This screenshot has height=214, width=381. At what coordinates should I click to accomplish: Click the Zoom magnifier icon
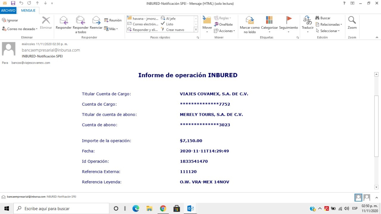(x=352, y=20)
